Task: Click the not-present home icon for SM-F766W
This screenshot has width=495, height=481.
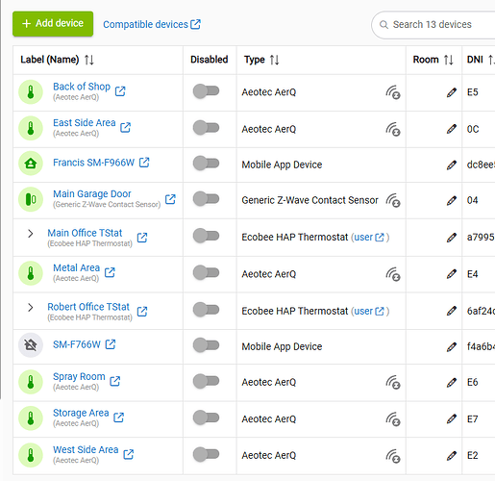Action: 31,345
